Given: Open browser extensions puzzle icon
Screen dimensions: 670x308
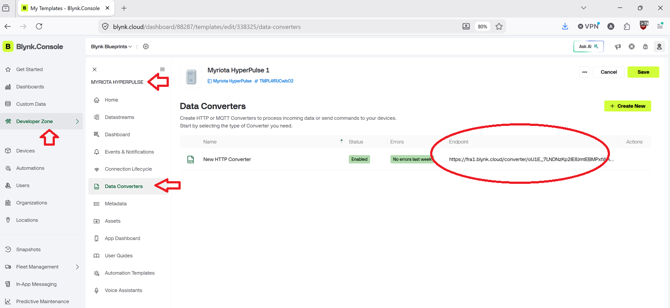Looking at the screenshot, I should 627,26.
